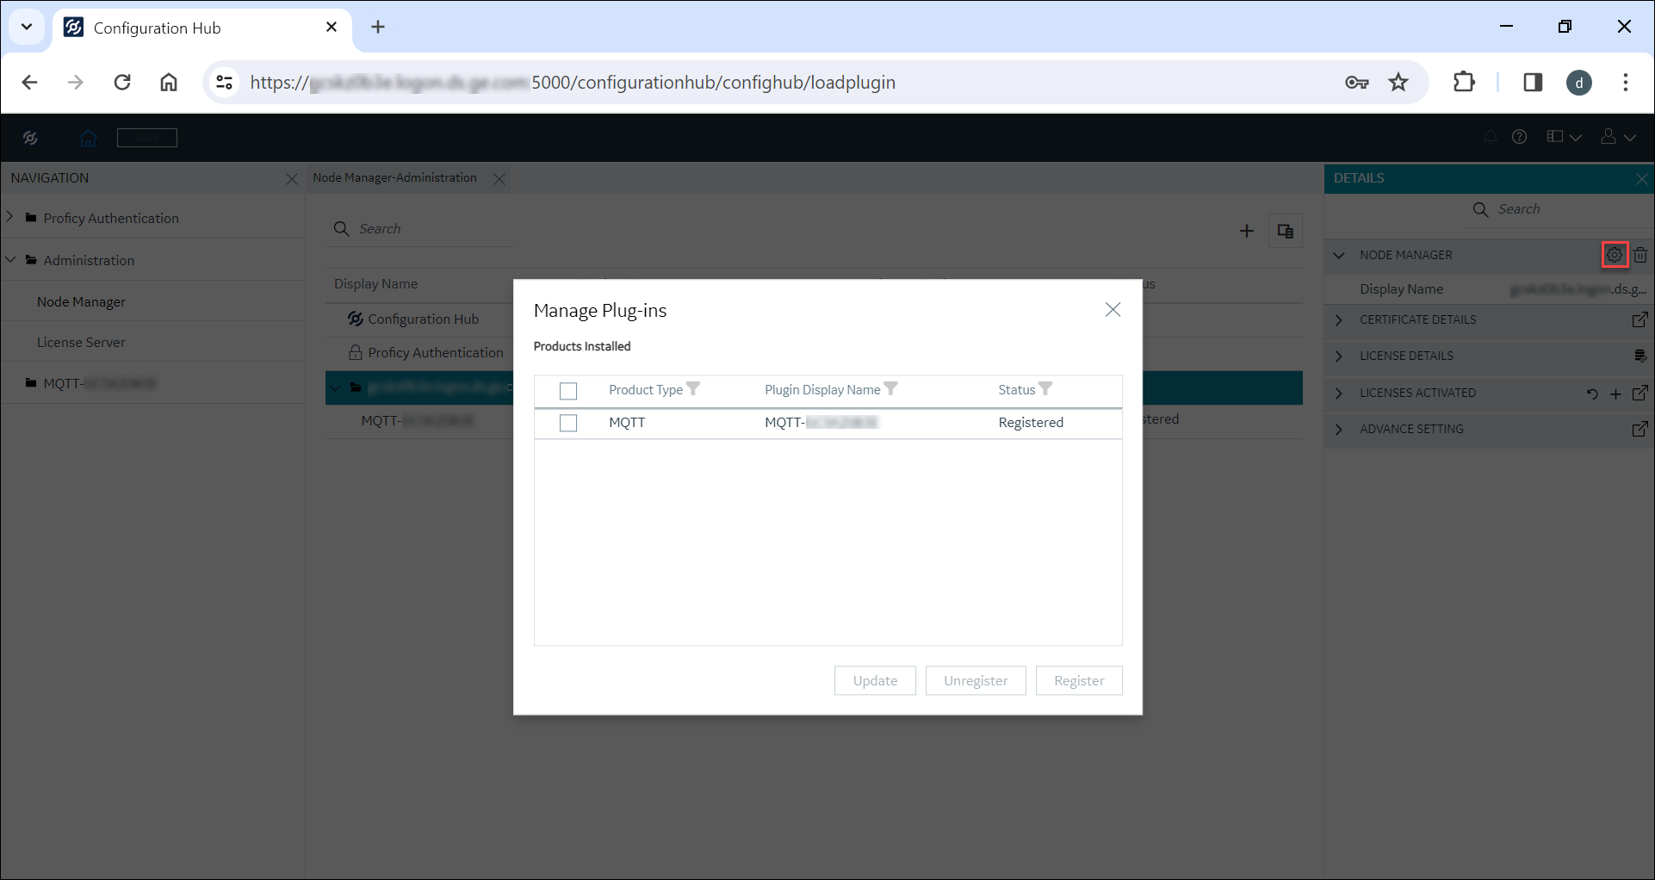The image size is (1655, 880).
Task: Collapse the Node Manager details section
Action: click(x=1339, y=255)
